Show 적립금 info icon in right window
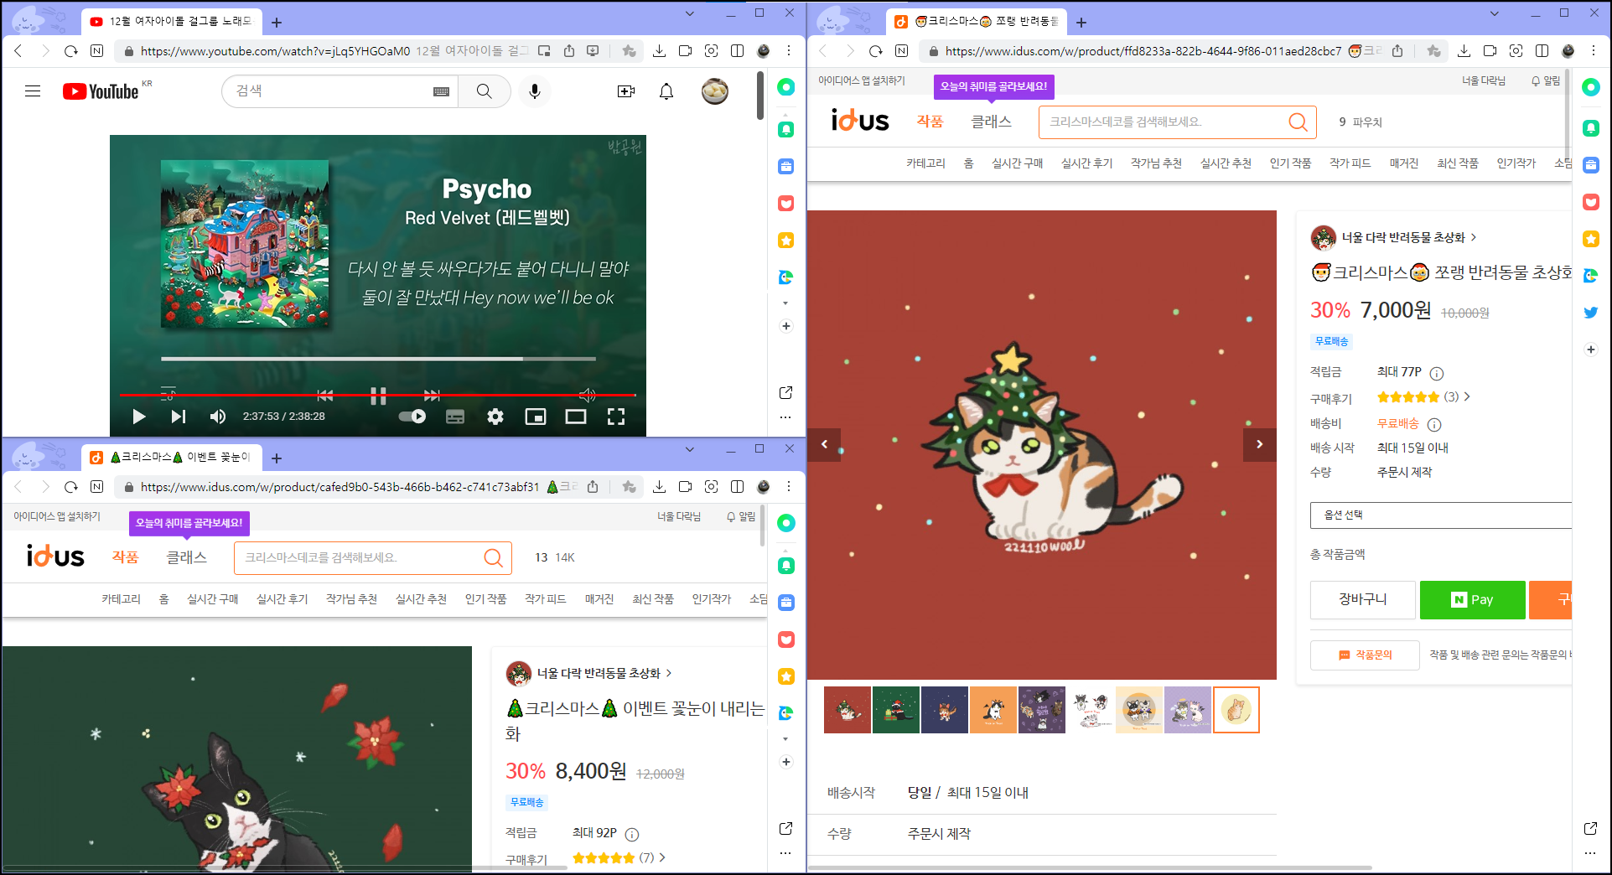Image resolution: width=1612 pixels, height=875 pixels. (1437, 373)
